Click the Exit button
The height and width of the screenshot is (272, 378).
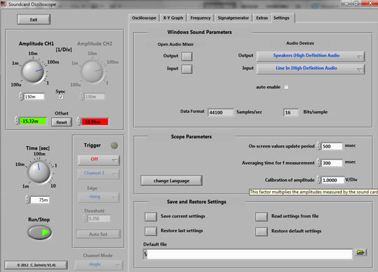click(33, 20)
